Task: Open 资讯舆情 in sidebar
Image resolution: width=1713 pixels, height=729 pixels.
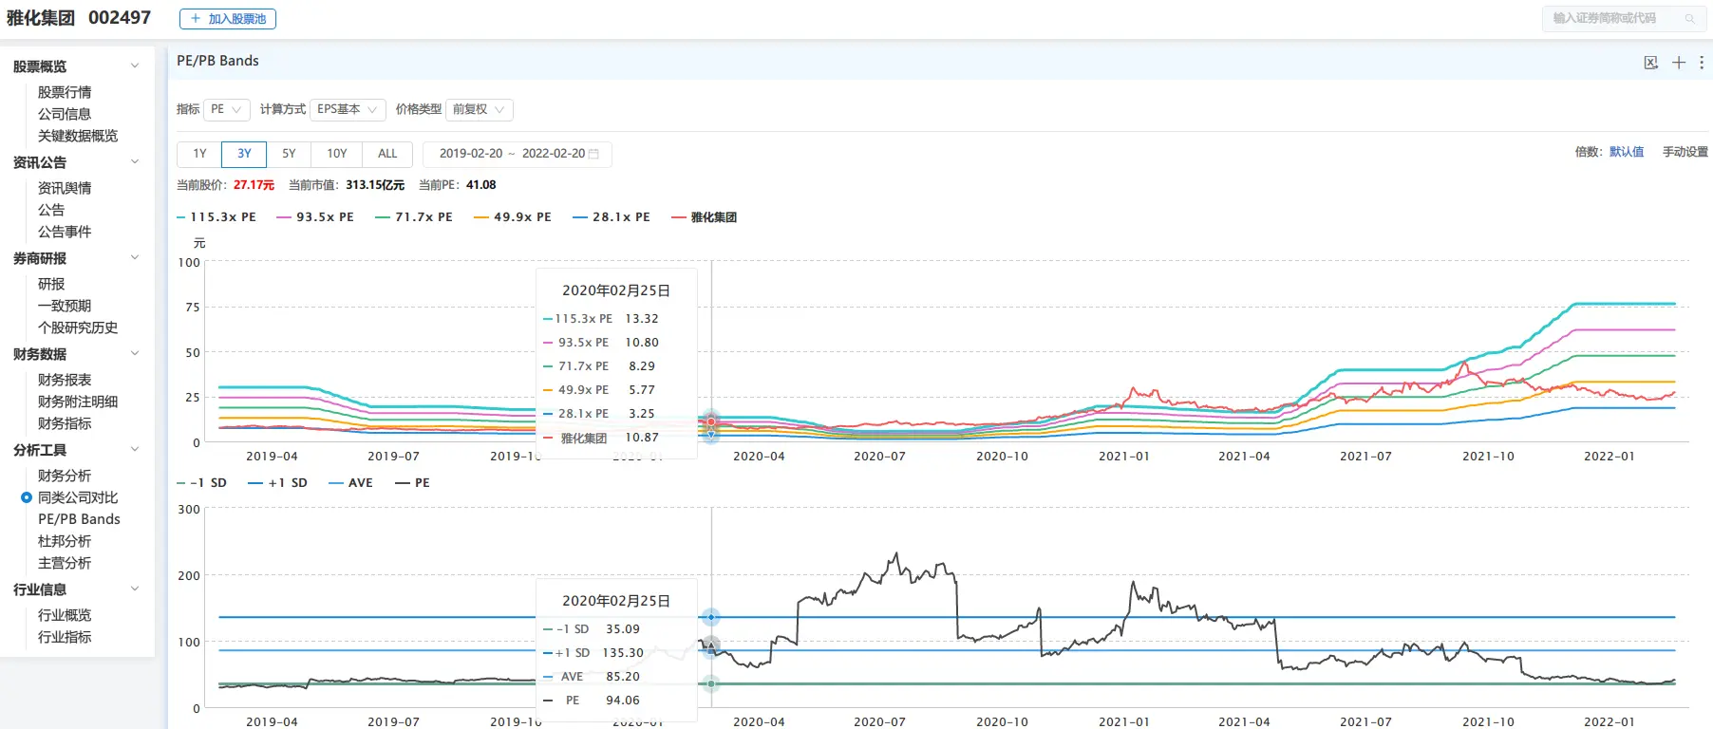Action: click(x=65, y=188)
